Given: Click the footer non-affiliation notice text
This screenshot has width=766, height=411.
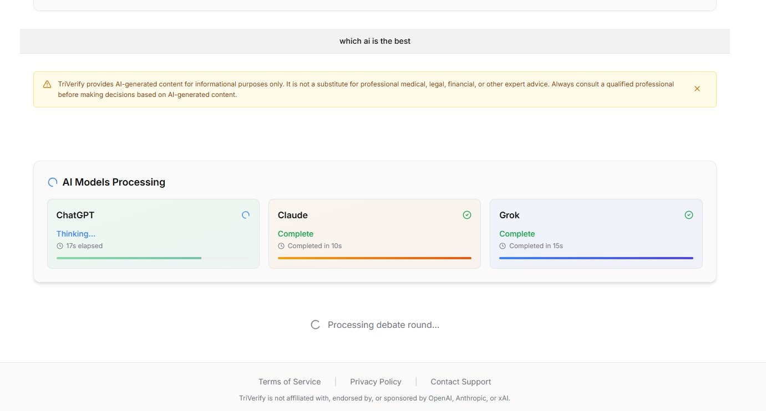Looking at the screenshot, I should click(x=374, y=398).
